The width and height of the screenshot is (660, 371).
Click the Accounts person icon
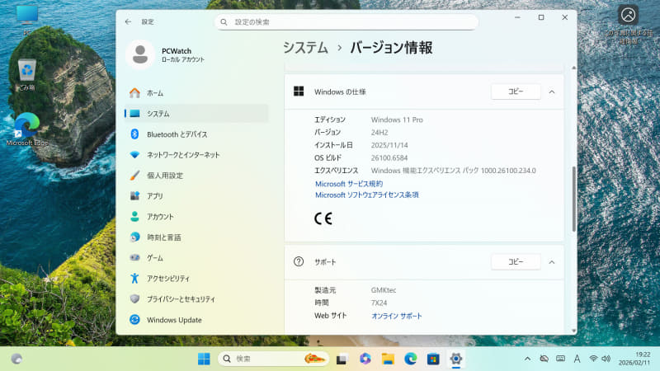click(134, 217)
